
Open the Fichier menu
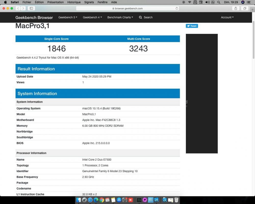point(27,2)
